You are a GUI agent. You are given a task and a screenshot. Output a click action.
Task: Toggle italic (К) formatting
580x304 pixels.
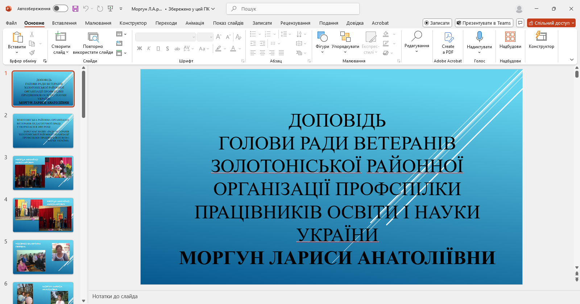(x=149, y=49)
